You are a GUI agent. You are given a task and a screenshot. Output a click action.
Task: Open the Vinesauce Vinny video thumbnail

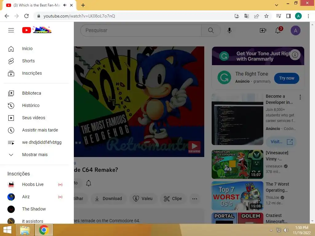[x=237, y=164]
